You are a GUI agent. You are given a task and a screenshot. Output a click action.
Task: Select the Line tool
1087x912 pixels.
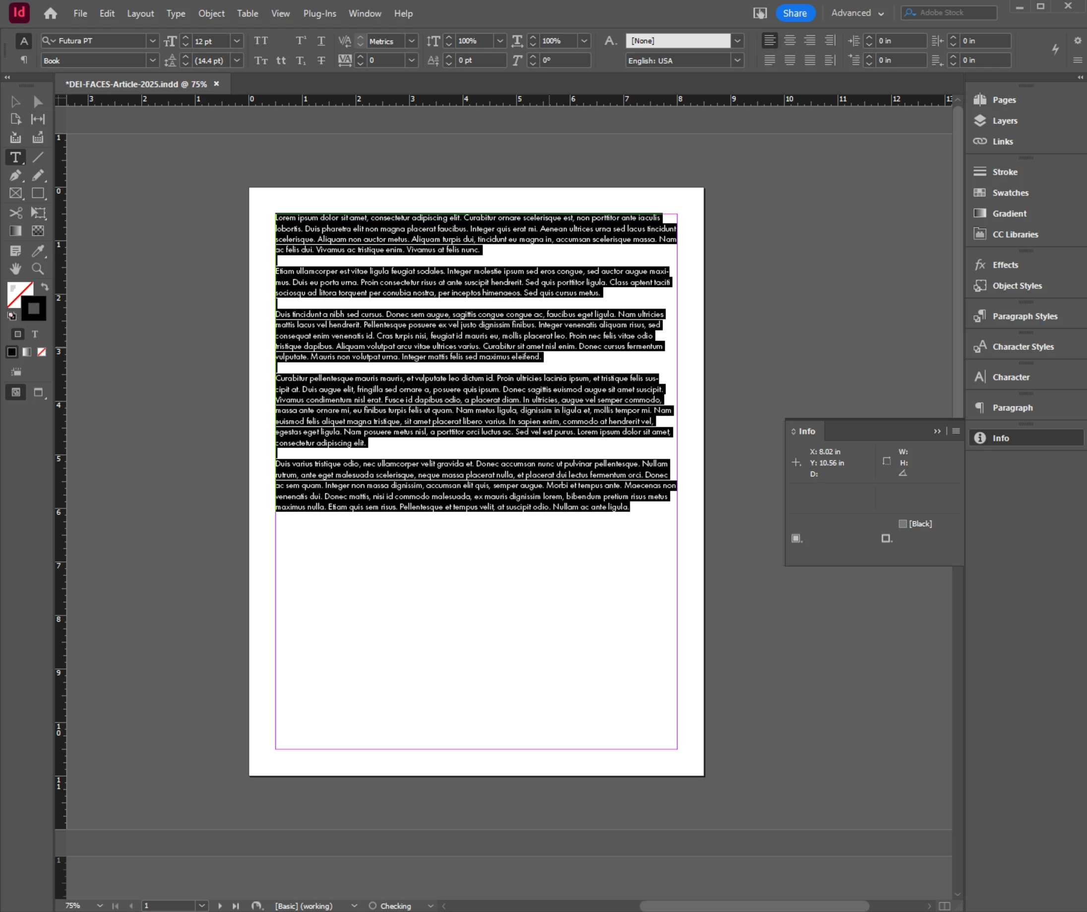(38, 157)
